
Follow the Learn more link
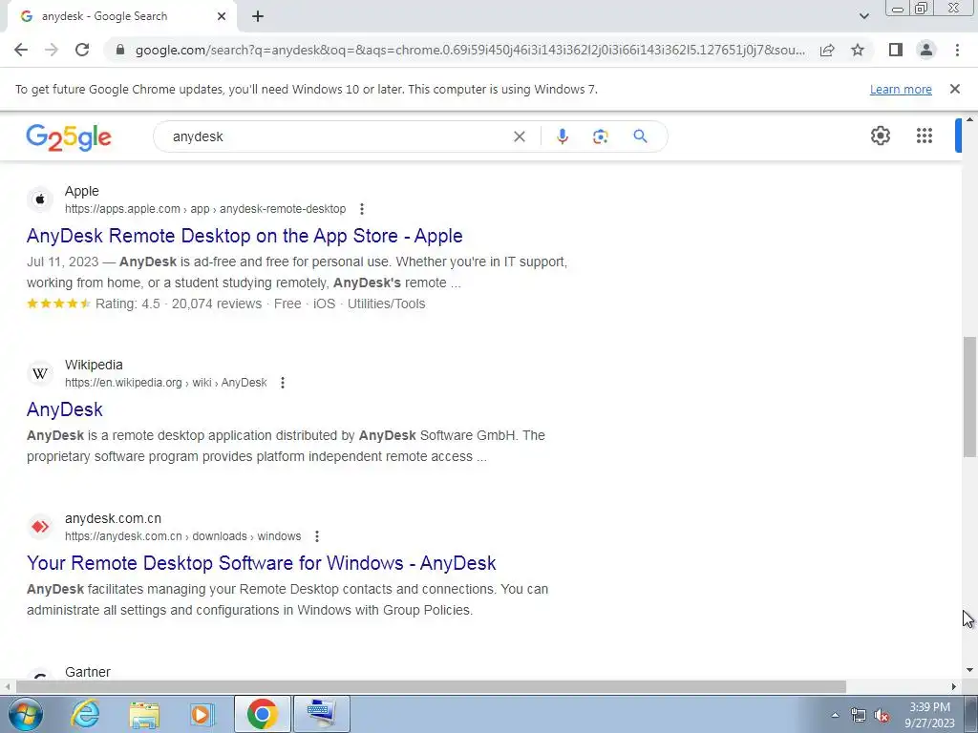pos(901,89)
